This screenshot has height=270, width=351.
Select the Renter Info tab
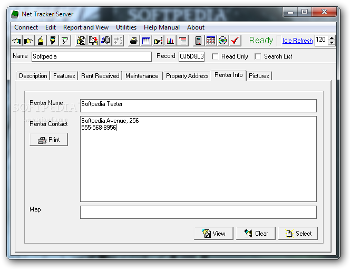pyautogui.click(x=228, y=75)
